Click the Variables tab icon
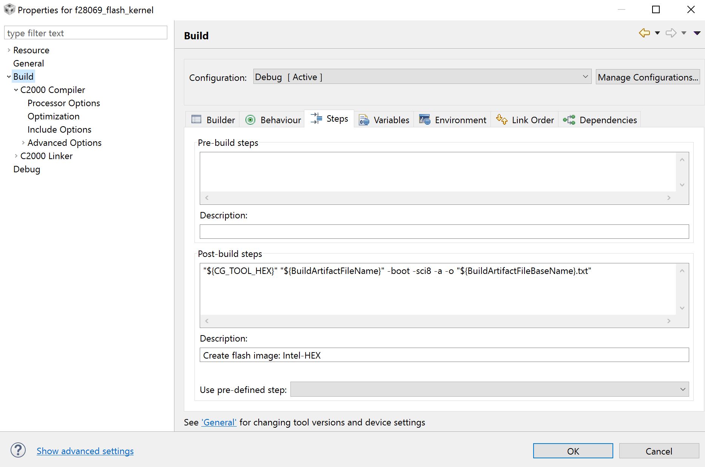The height and width of the screenshot is (467, 705). [x=364, y=120]
